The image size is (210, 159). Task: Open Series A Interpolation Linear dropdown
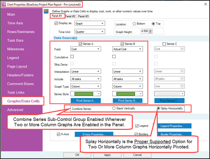pos(86,71)
